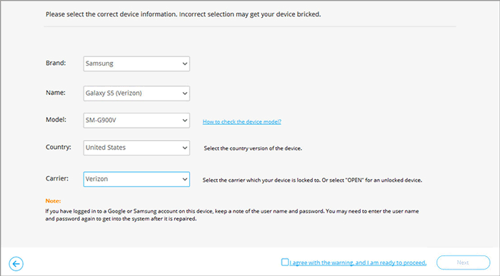Viewport: 500px width, 276px height.
Task: Click the Brand: field label
Action: [x=56, y=63]
